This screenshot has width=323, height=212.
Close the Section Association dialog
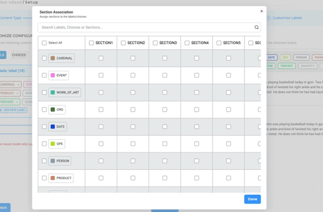coord(262,11)
